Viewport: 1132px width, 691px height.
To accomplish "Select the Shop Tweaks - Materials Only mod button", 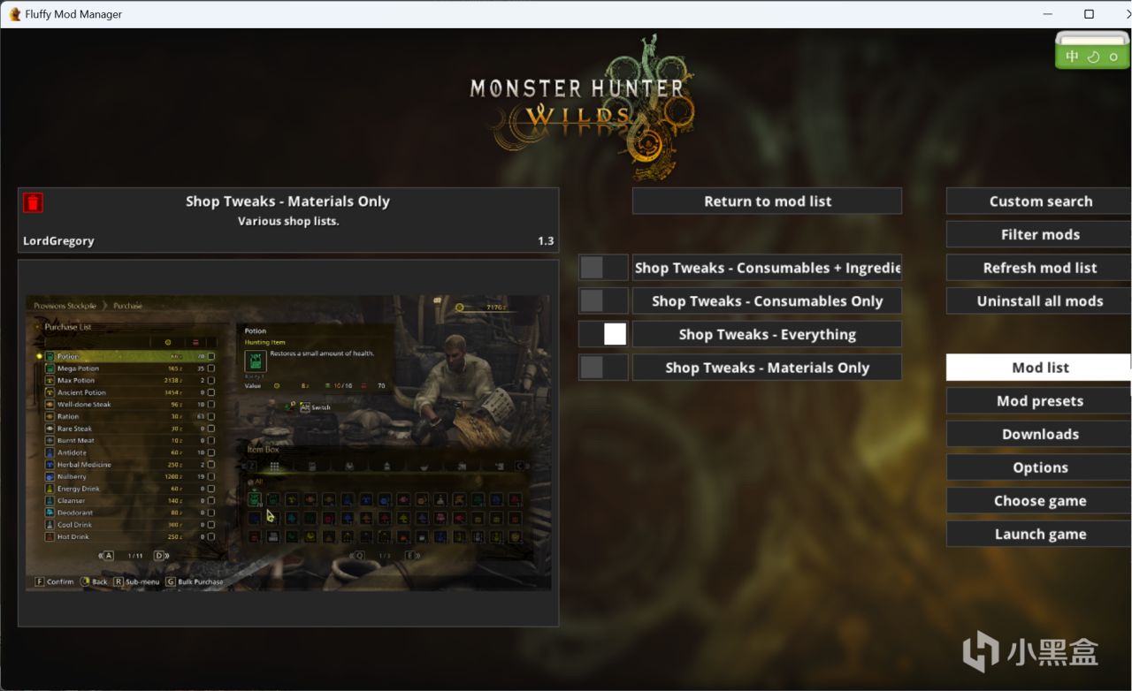I will tap(768, 368).
